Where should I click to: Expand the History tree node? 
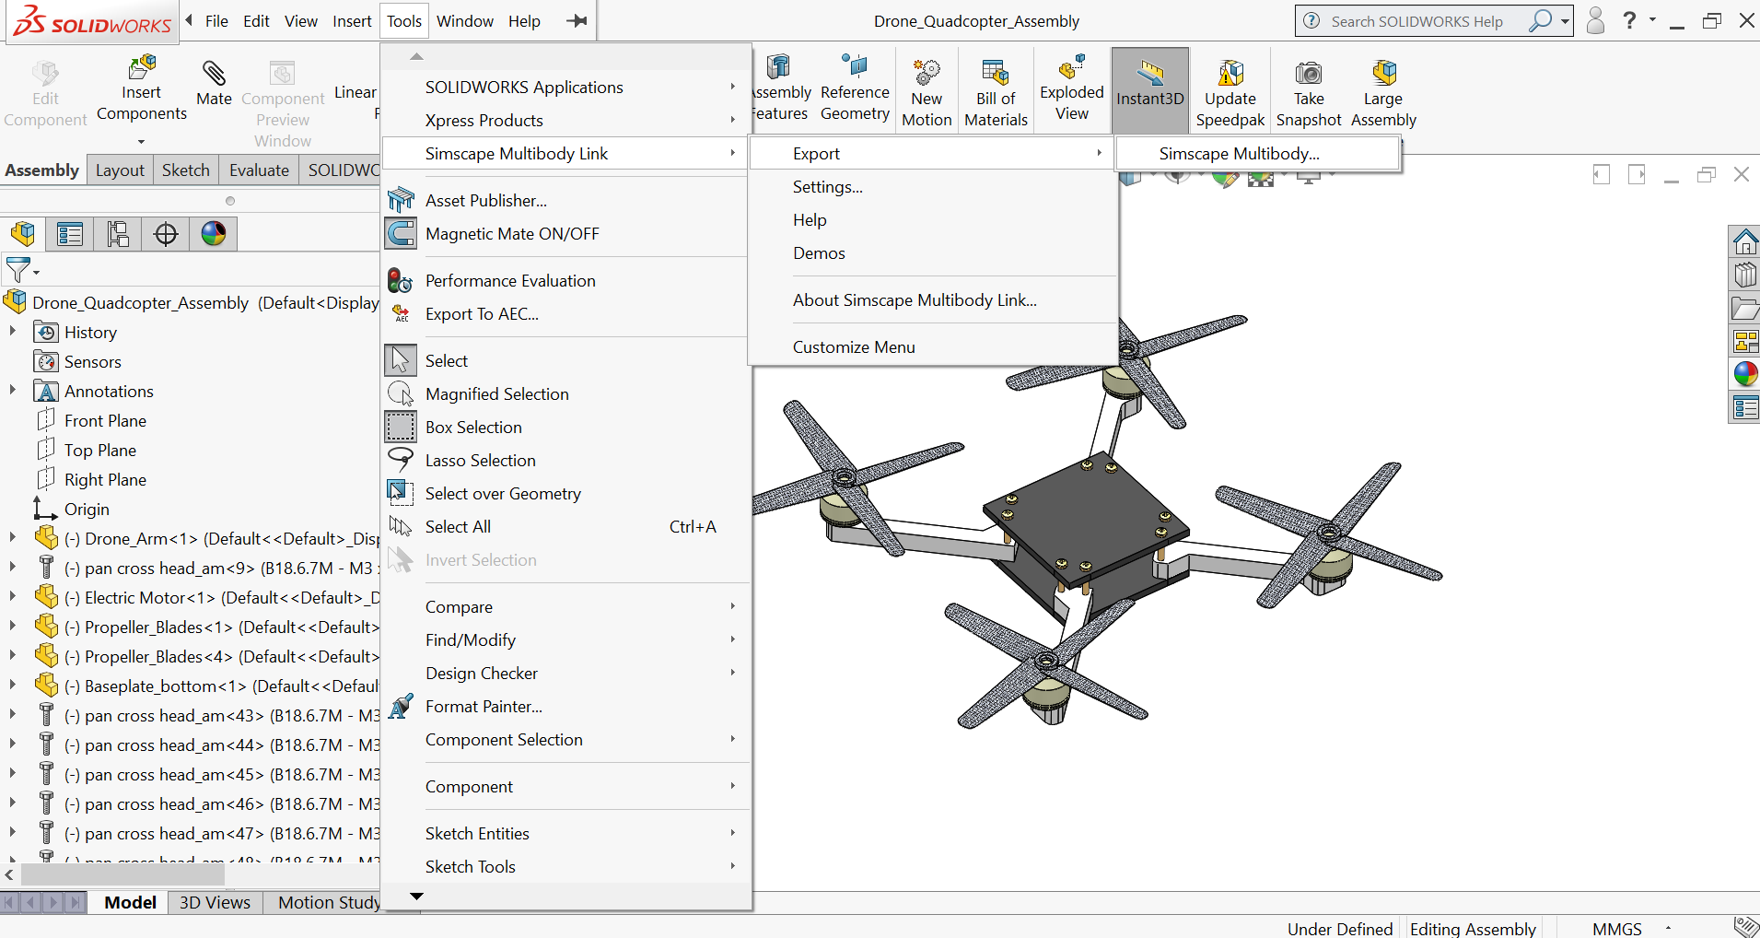[x=12, y=331]
